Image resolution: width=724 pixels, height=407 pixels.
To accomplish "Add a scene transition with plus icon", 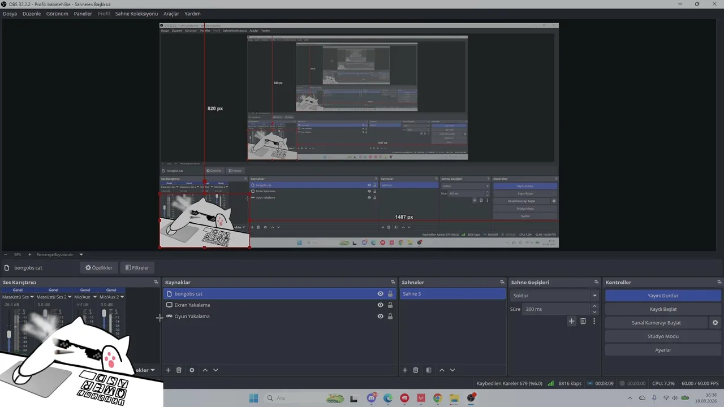I will [x=572, y=321].
